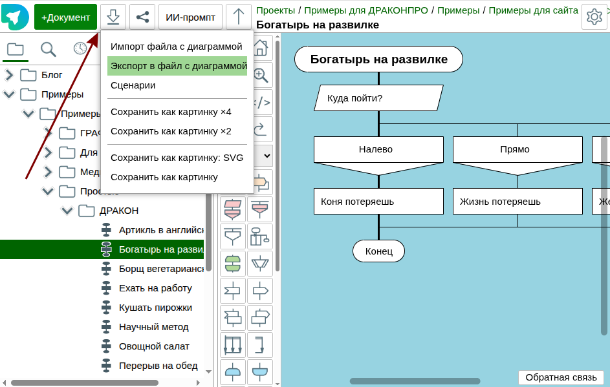Click the up arrow button in the top toolbar
Viewport: 610px width, 387px height.
coord(239,17)
